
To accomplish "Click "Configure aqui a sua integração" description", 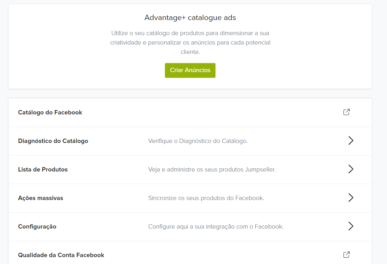I will coord(216,227).
